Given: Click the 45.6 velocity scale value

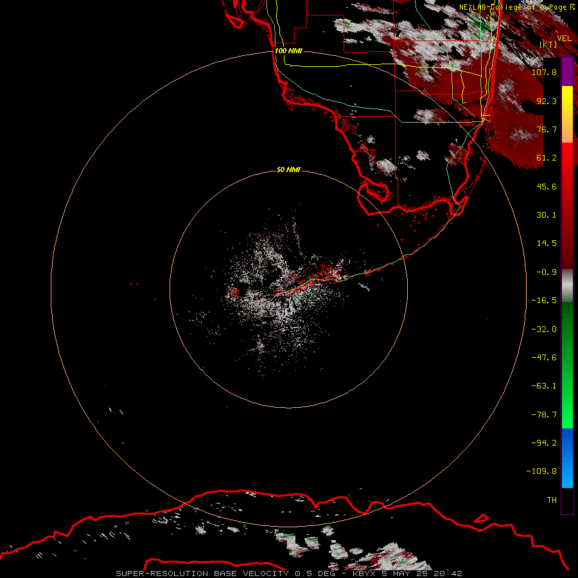Looking at the screenshot, I should (547, 186).
